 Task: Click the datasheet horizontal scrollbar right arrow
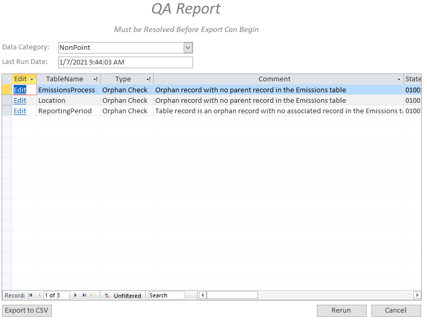coord(418,295)
